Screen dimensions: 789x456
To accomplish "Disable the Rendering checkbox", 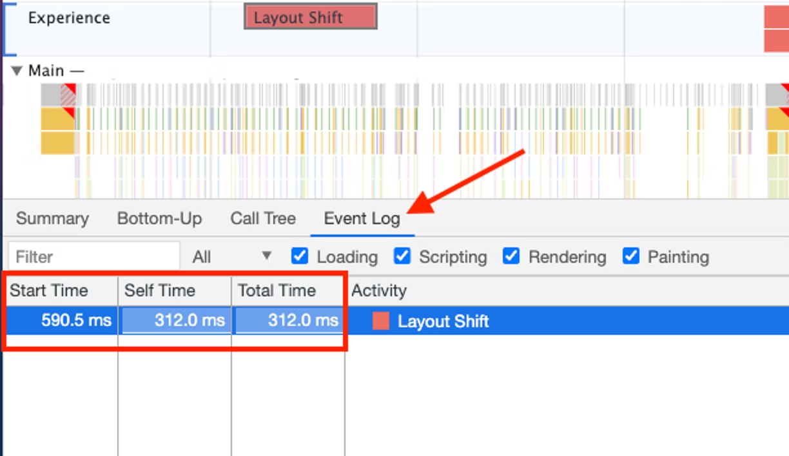I will pyautogui.click(x=511, y=256).
